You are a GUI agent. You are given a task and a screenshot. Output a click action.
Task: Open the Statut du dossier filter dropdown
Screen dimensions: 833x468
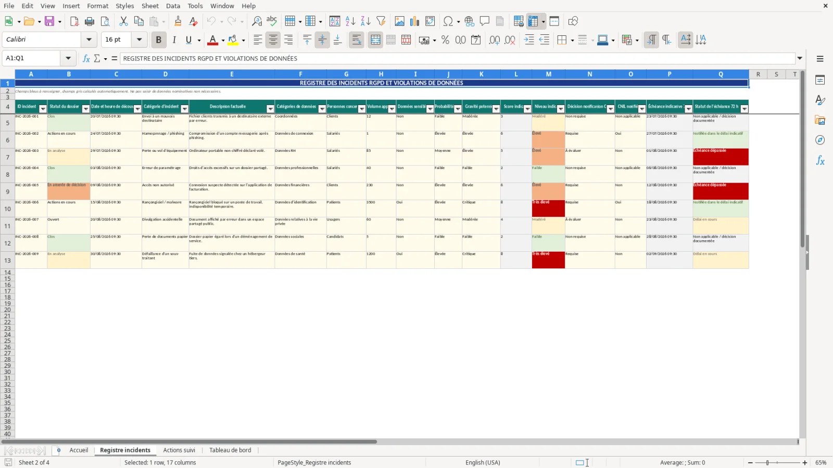[x=86, y=109]
